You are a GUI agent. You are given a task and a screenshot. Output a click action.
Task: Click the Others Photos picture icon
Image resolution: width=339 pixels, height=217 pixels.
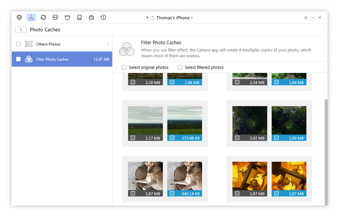tap(29, 44)
